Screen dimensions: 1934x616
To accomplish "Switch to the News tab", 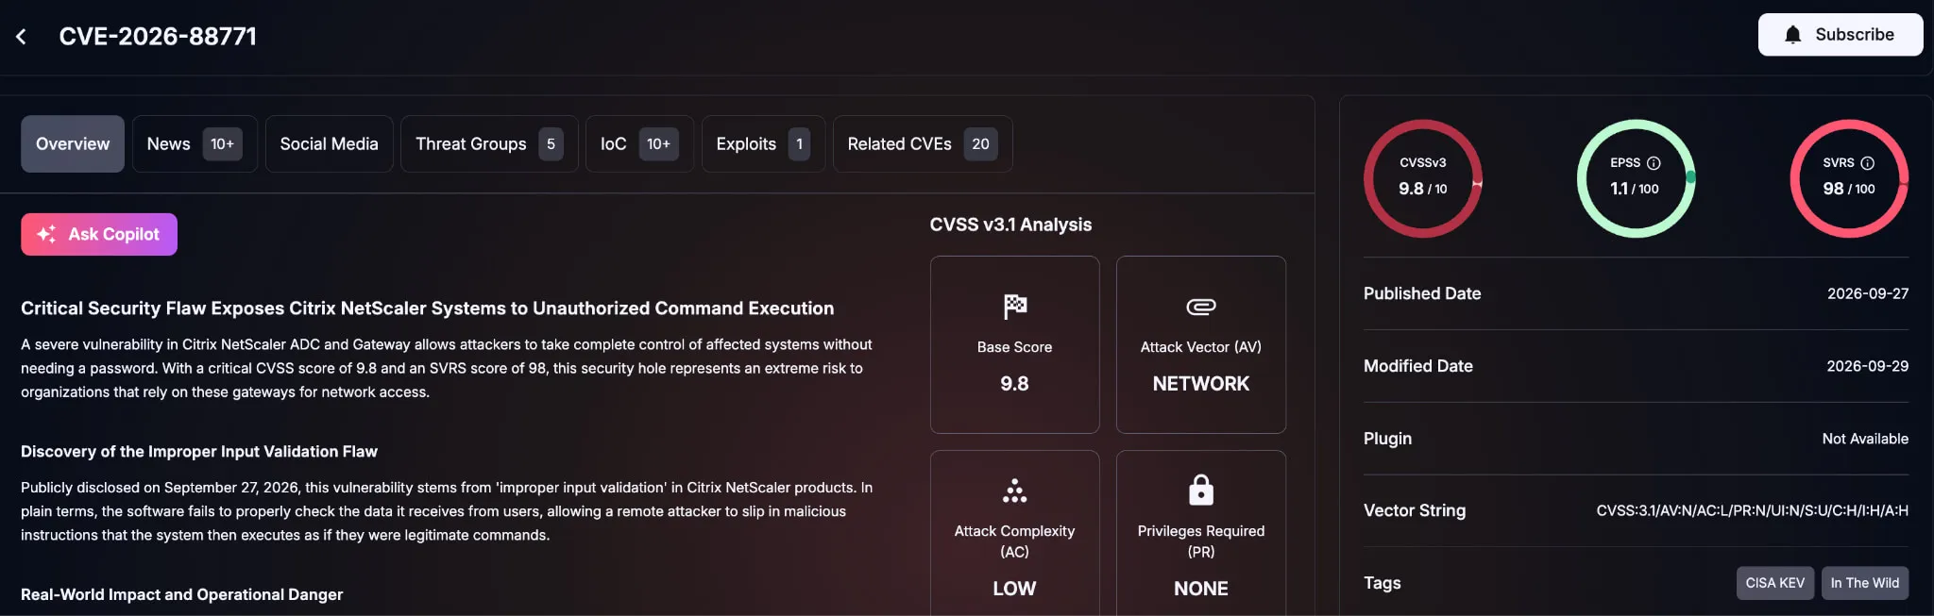I will pos(195,144).
